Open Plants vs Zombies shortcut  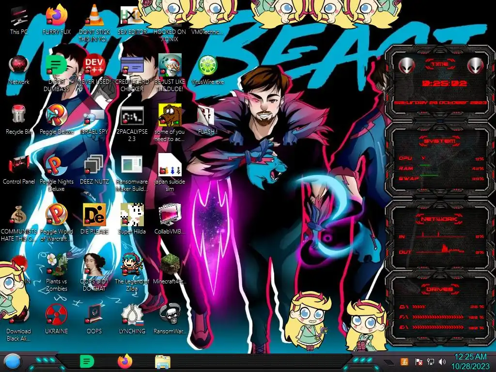[57, 273]
